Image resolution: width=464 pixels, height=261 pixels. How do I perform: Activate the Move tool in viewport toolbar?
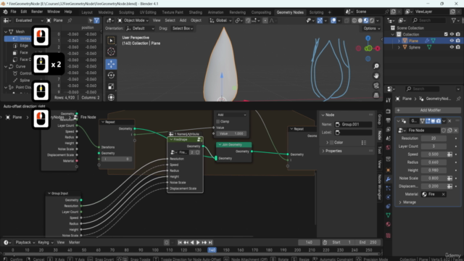click(111, 64)
